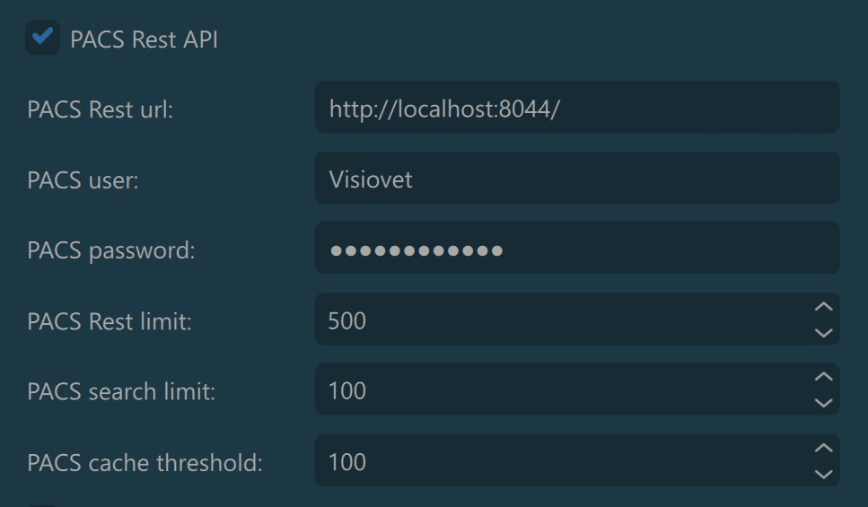868x507 pixels.
Task: Increase PACS Rest limit with up arrow
Action: (823, 308)
